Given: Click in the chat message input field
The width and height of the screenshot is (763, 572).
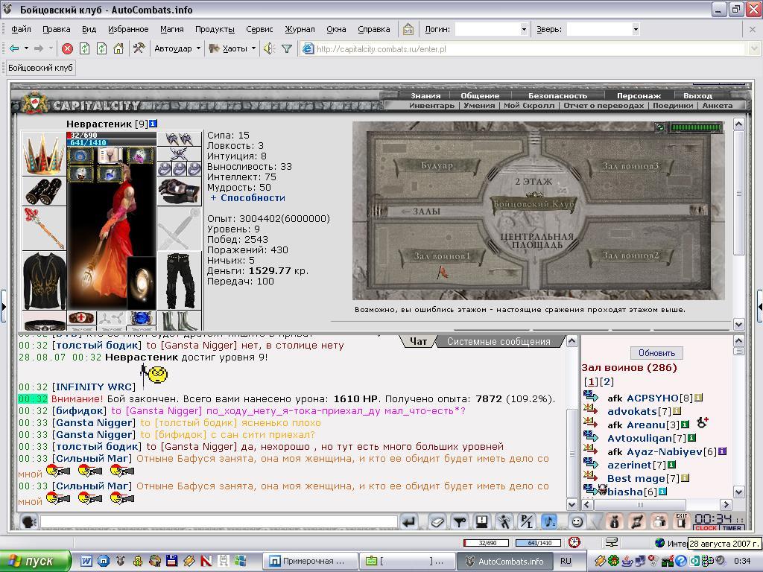Looking at the screenshot, I should 219,522.
